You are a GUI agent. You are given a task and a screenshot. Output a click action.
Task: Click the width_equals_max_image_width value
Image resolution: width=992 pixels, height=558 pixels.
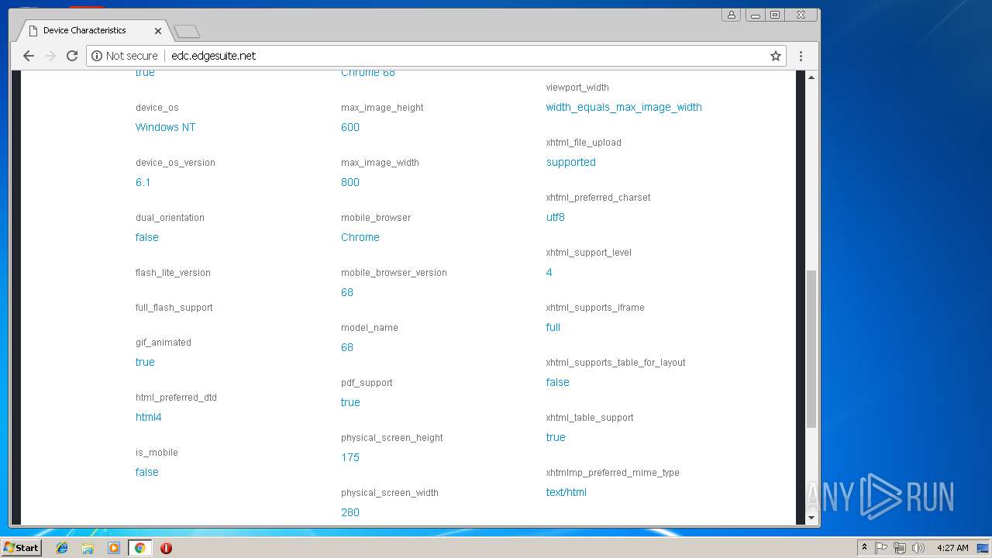[624, 107]
